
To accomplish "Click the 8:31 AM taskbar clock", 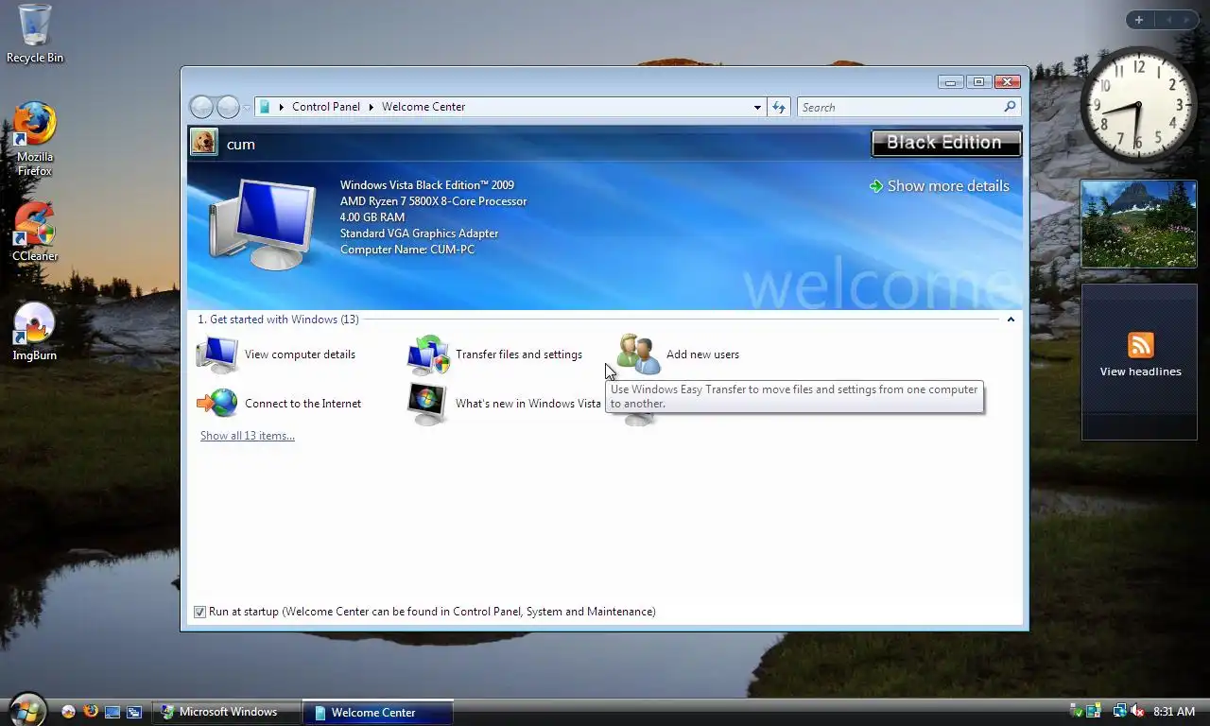I will point(1174,712).
